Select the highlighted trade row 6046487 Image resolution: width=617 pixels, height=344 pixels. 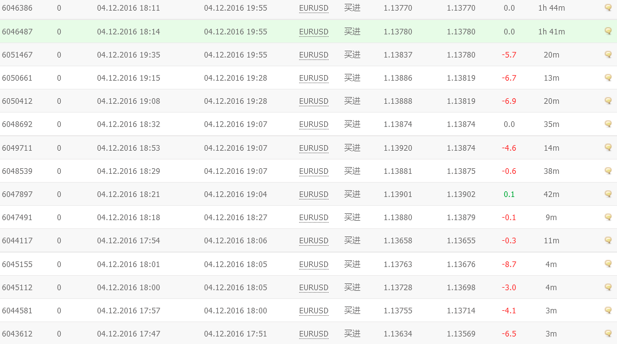308,31
